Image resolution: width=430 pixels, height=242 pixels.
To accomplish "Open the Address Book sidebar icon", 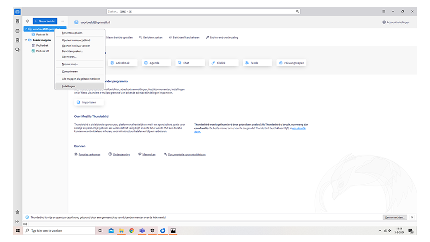I will (x=17, y=22).
